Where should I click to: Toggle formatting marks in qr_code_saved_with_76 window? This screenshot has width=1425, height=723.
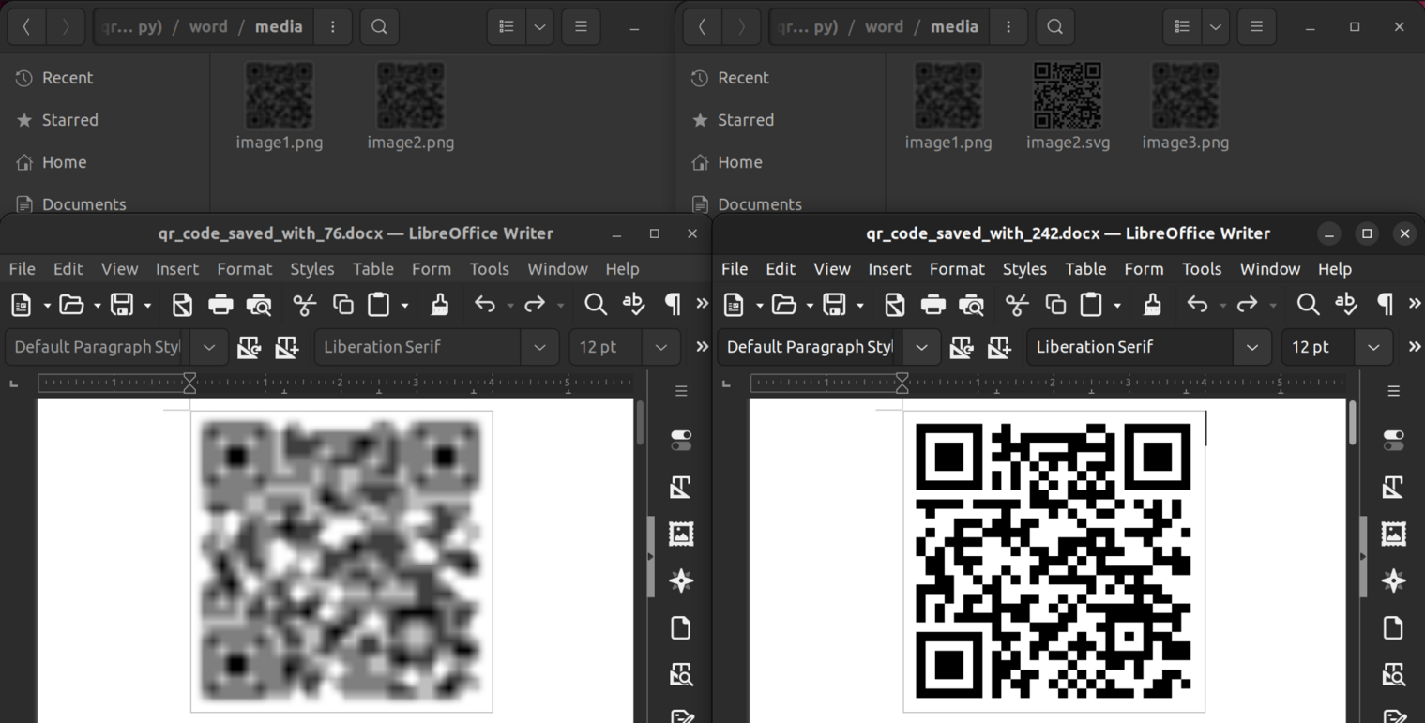(672, 304)
